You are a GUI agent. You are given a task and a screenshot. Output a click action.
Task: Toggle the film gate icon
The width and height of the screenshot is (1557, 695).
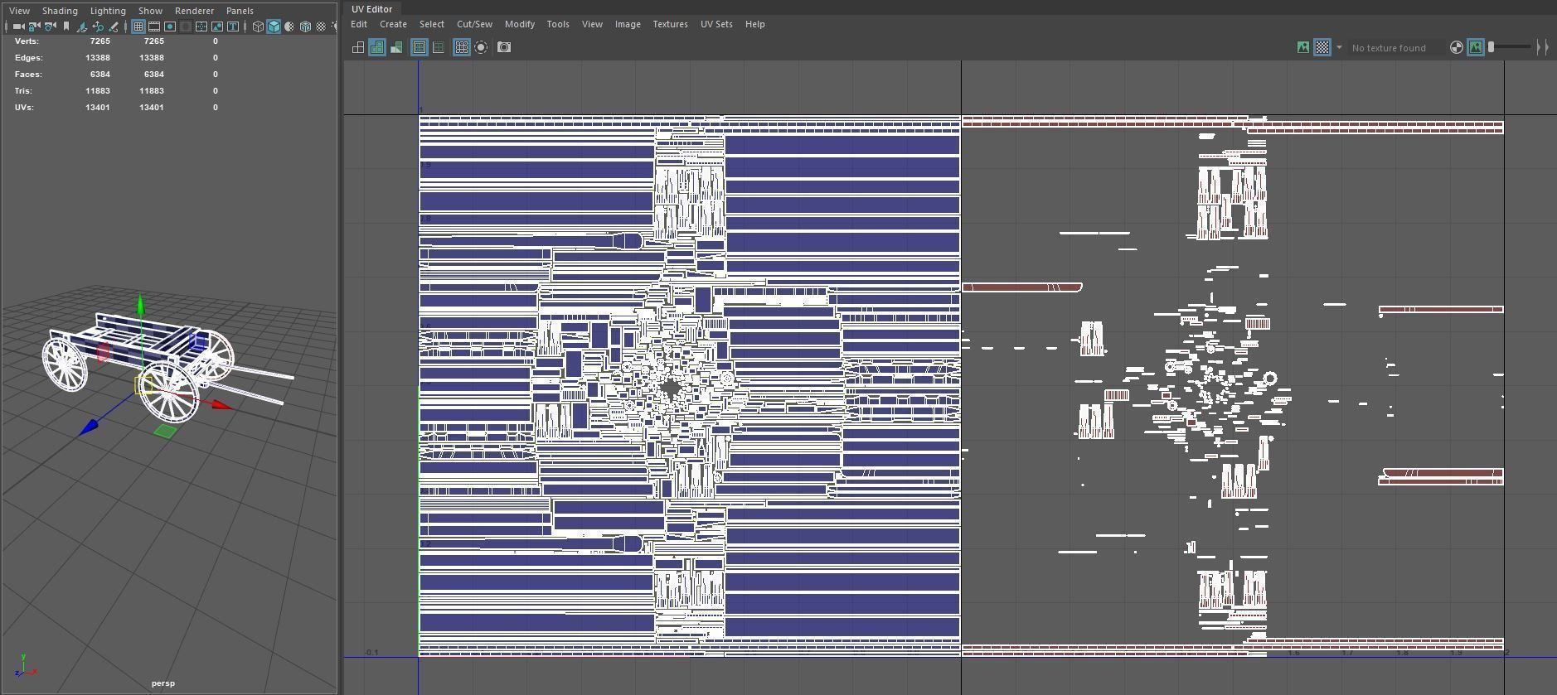tap(154, 27)
